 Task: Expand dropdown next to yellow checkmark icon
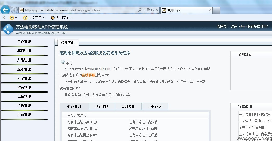[x=16, y=18]
